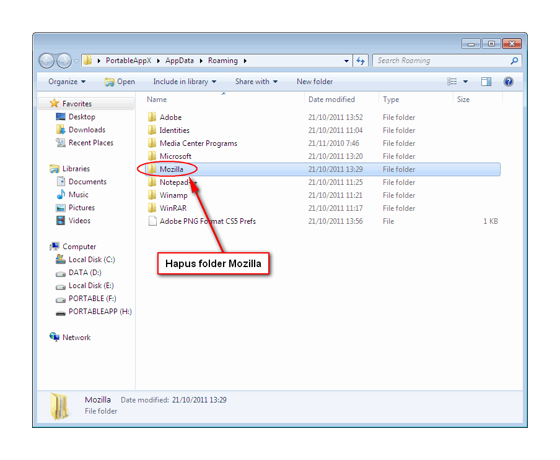Select the Media Center Programs folder

(x=198, y=143)
